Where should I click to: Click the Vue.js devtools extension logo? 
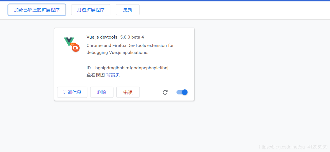point(71,44)
